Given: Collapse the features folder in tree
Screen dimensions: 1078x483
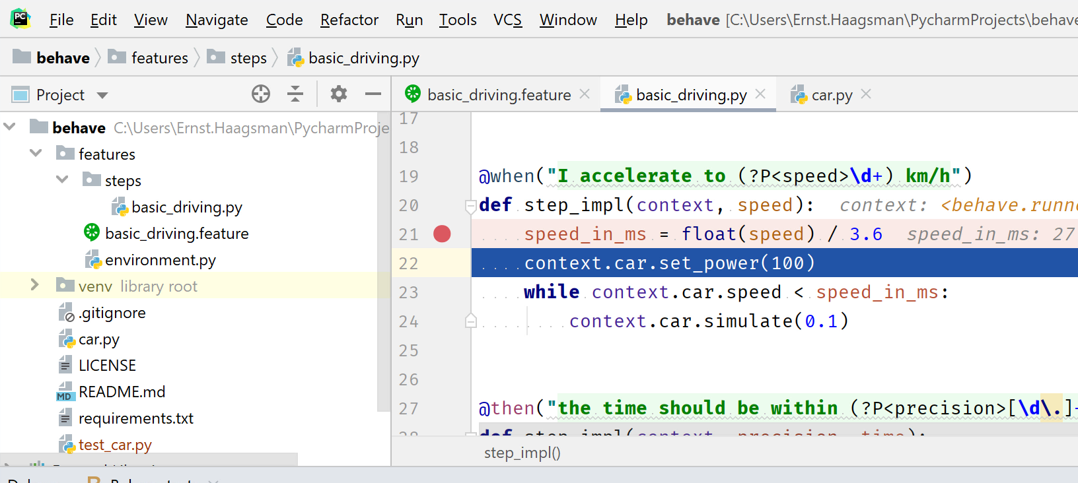Looking at the screenshot, I should [36, 153].
